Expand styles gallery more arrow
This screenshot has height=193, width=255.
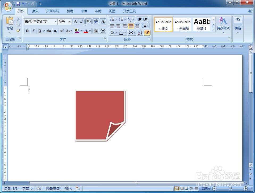[x=214, y=30]
